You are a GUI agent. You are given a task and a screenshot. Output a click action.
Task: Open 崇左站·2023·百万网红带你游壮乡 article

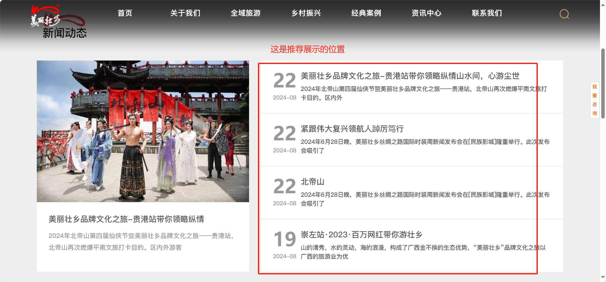362,235
